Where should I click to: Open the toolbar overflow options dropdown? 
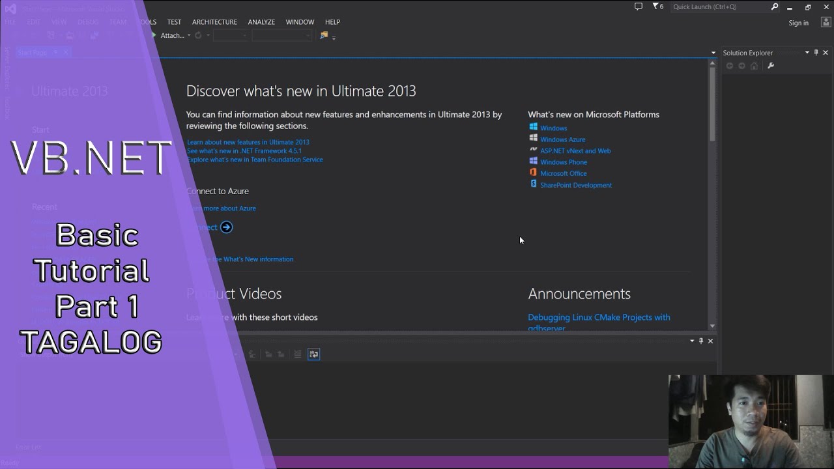click(334, 38)
